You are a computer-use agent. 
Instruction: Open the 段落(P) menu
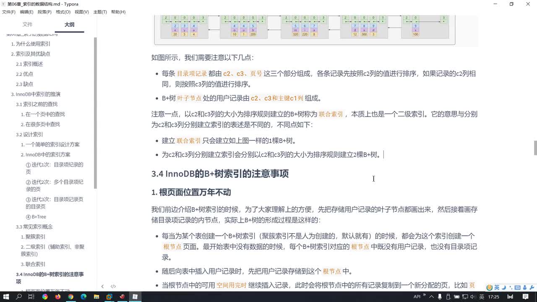coord(44,12)
